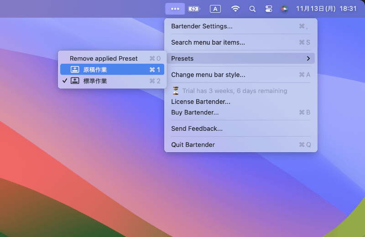Open Spotlight search magnifier icon
Image resolution: width=365 pixels, height=237 pixels.
coord(252,9)
